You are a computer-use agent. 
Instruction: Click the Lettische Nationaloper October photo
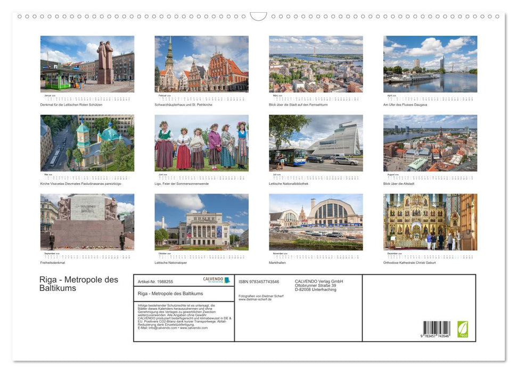(x=201, y=223)
